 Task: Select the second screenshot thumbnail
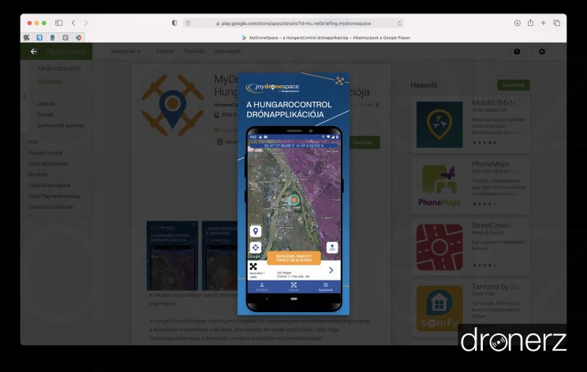tap(220, 255)
